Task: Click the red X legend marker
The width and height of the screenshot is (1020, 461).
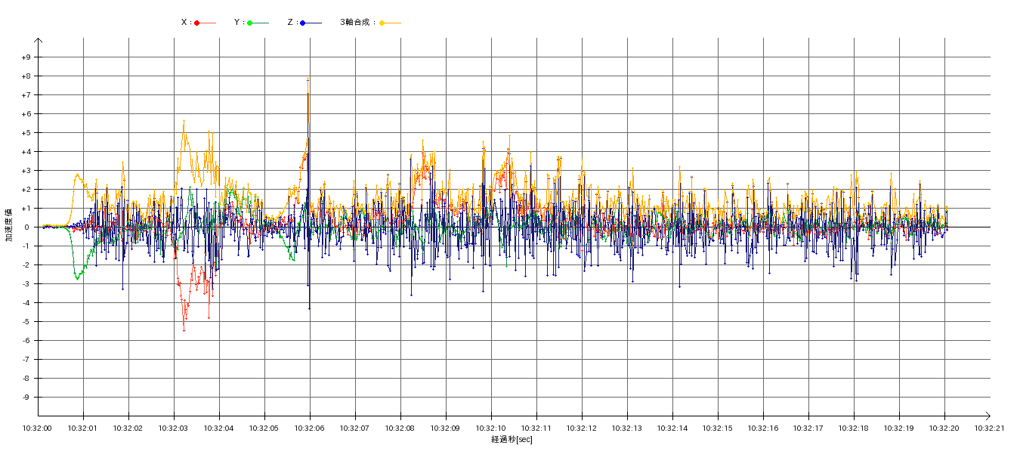Action: pyautogui.click(x=197, y=23)
